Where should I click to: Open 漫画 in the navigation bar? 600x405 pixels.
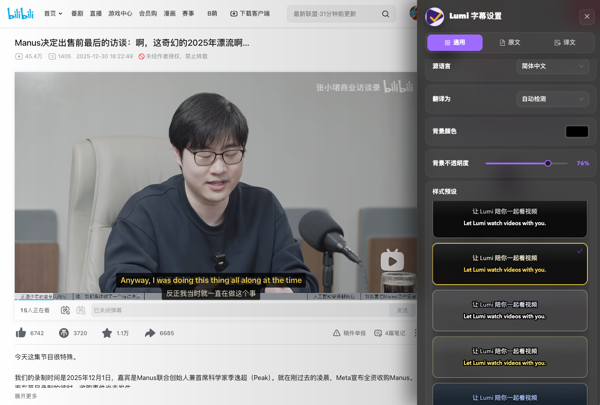(170, 13)
